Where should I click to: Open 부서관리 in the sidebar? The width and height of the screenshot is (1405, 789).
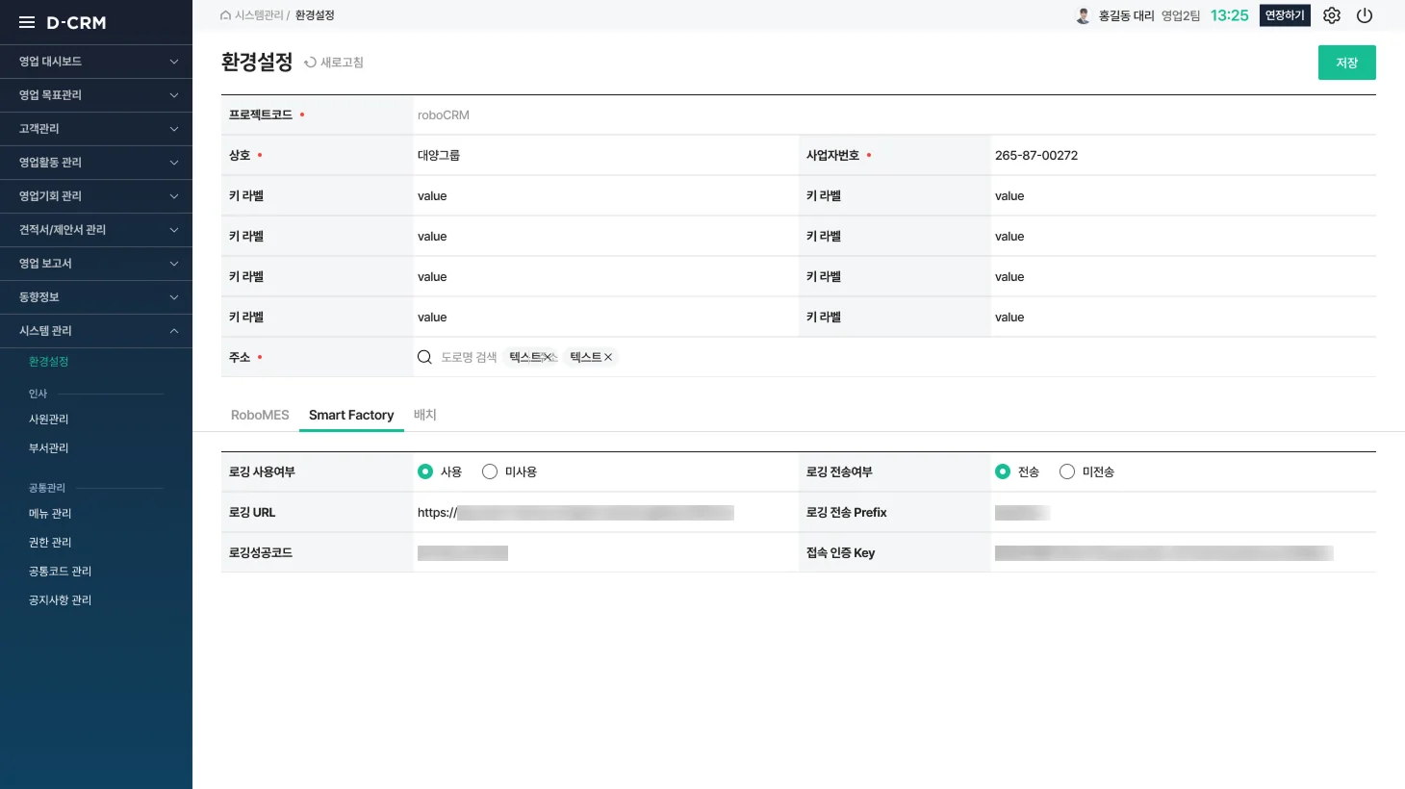click(x=49, y=448)
